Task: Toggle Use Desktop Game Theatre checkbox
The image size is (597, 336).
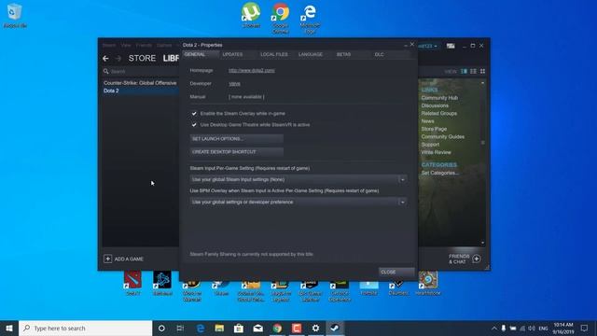Action: [x=194, y=124]
